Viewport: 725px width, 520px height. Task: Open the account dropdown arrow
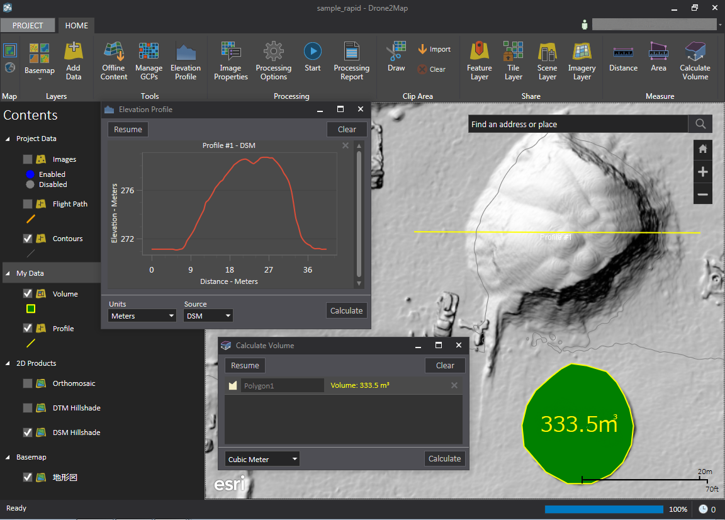click(x=720, y=25)
